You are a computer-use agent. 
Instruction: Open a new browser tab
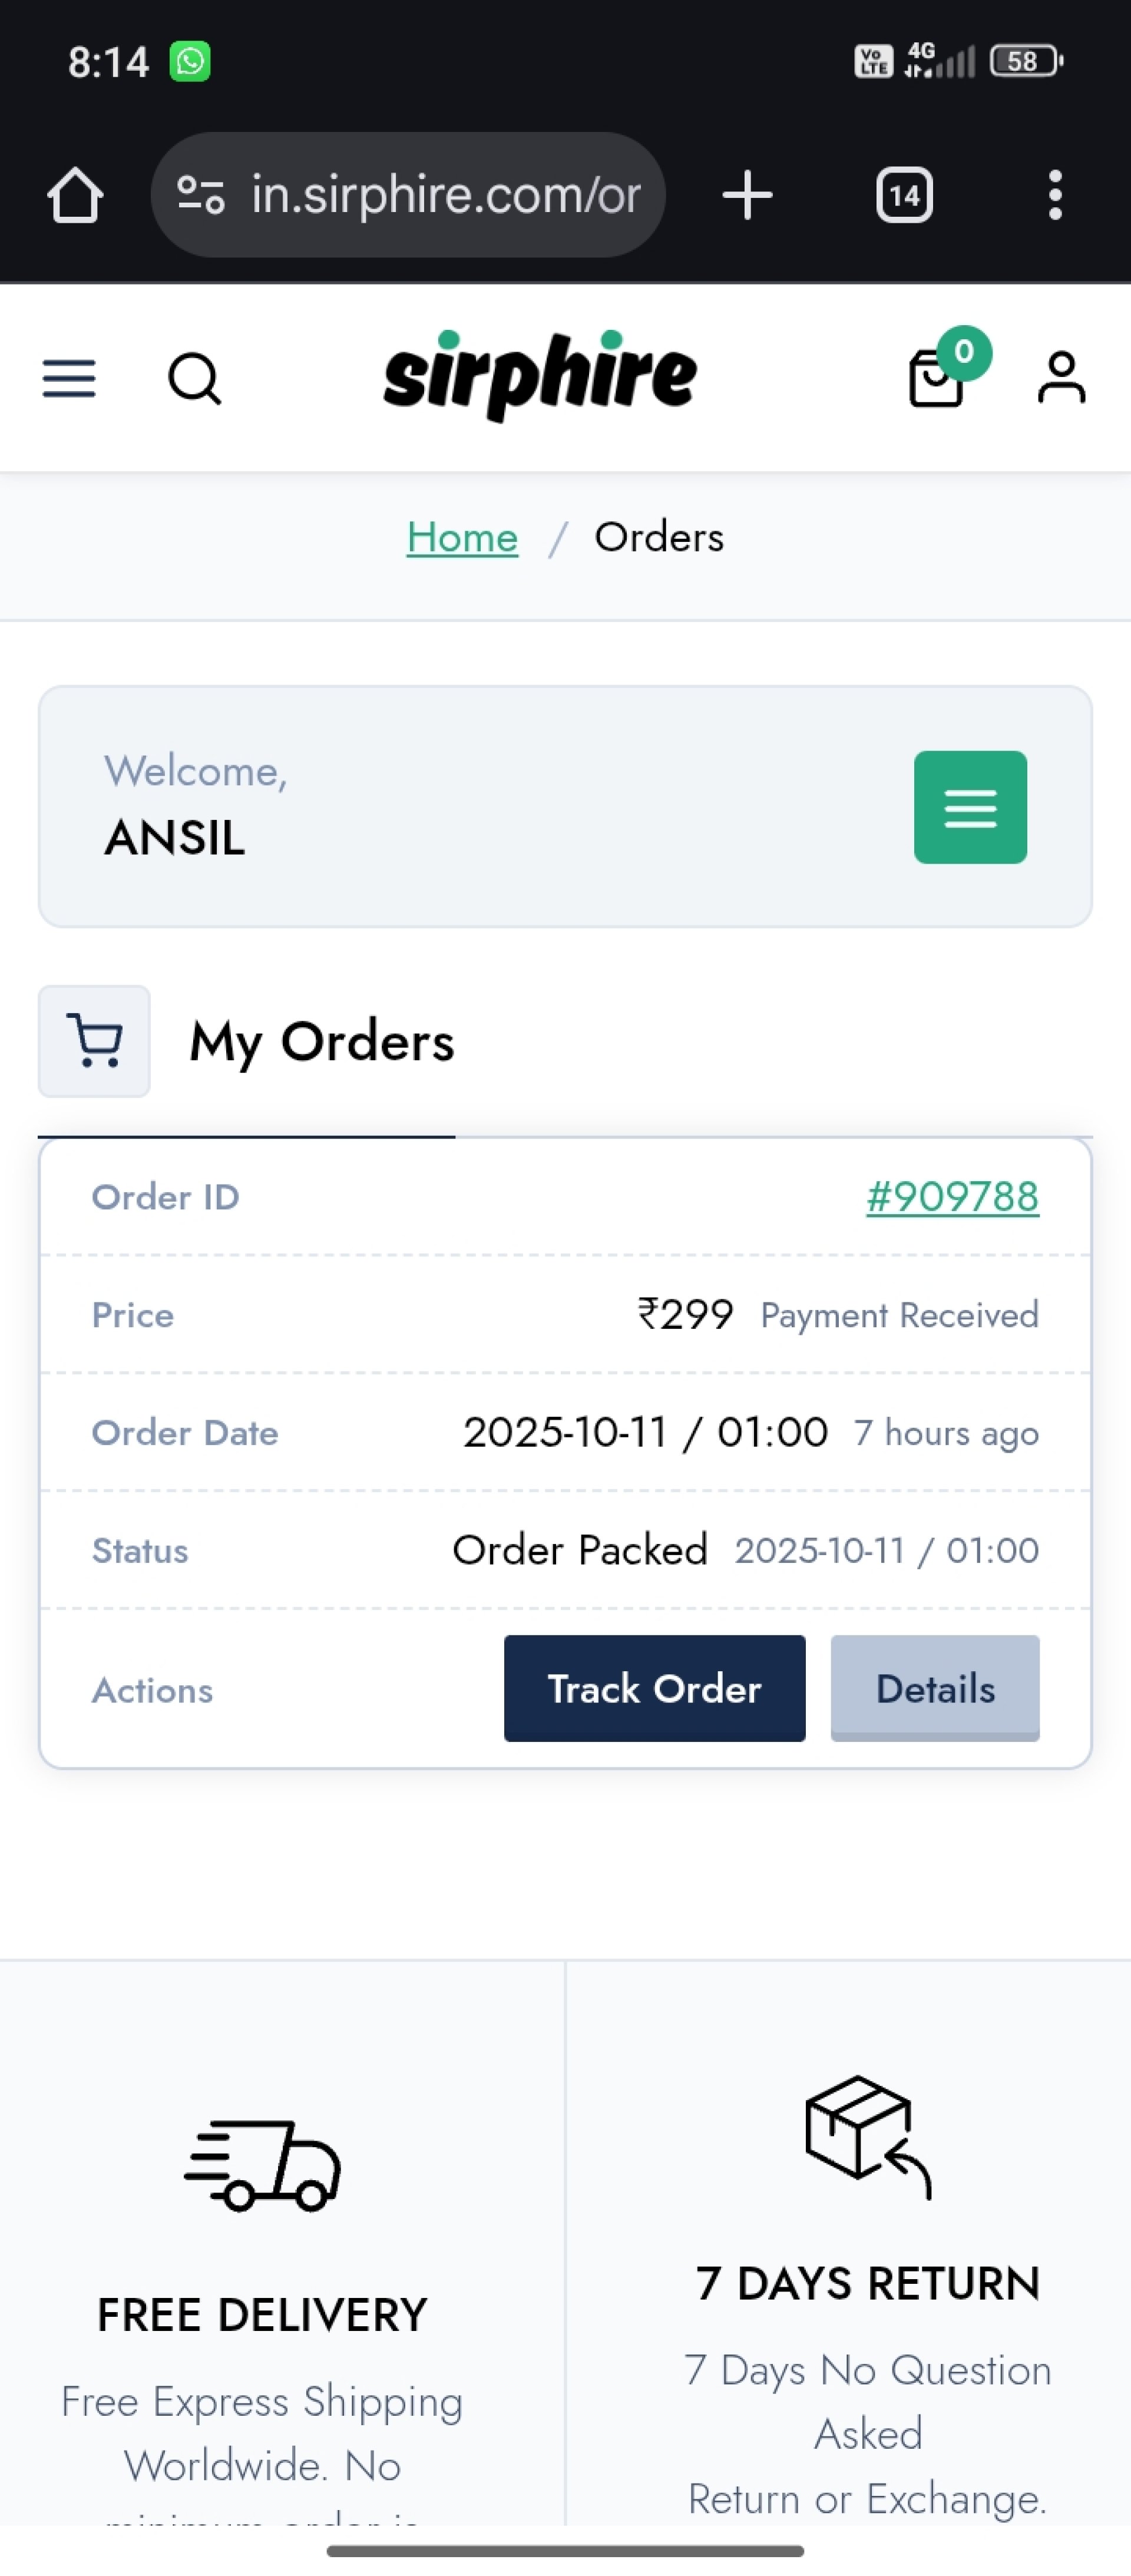tap(747, 195)
